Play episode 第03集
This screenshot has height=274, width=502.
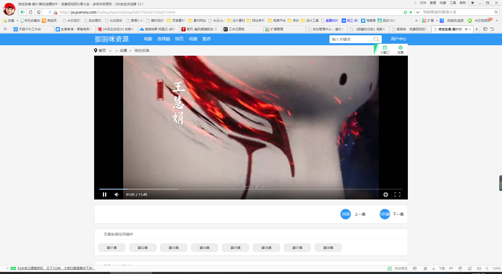174,248
